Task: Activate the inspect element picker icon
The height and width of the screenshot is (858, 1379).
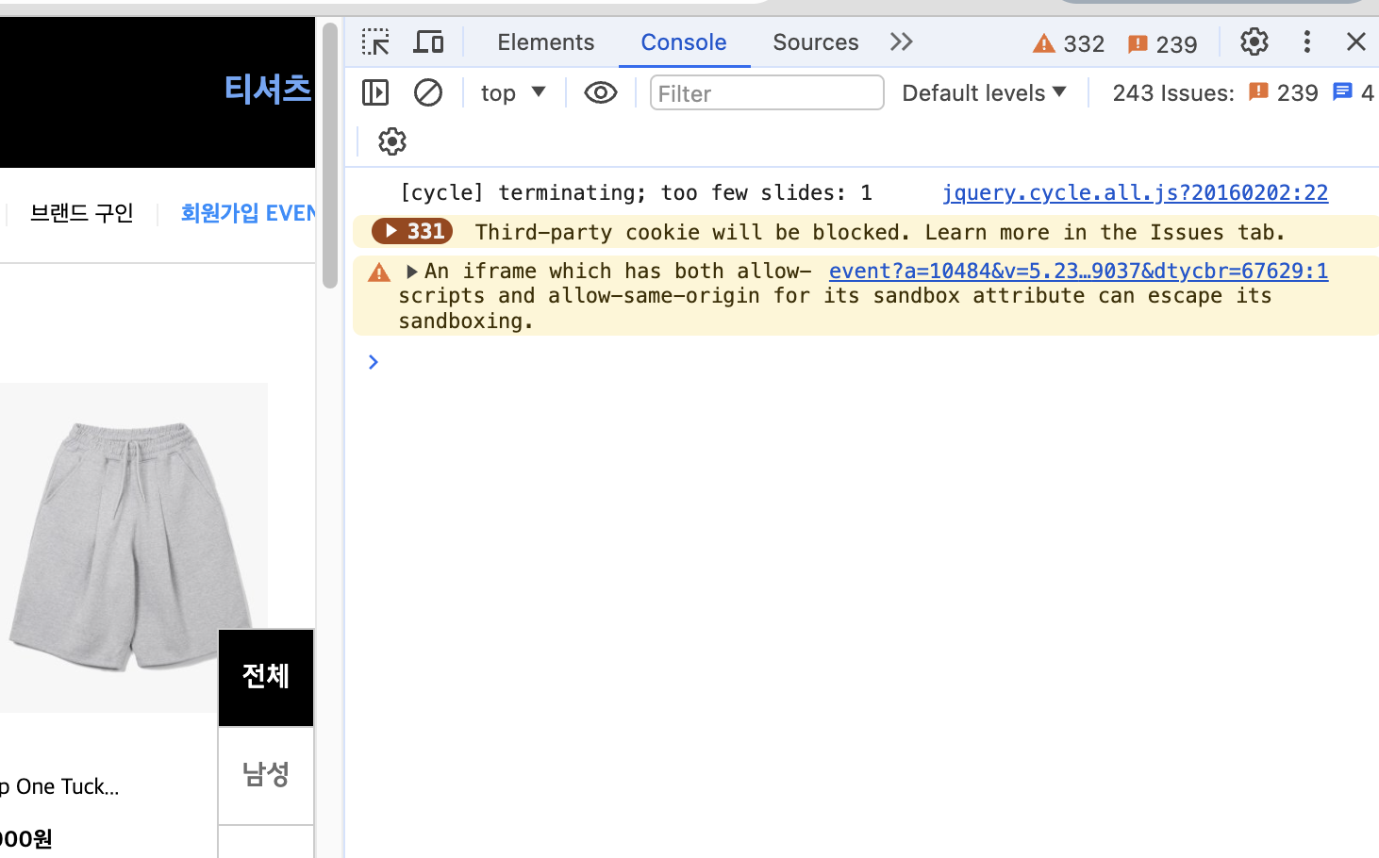Action: point(375,42)
